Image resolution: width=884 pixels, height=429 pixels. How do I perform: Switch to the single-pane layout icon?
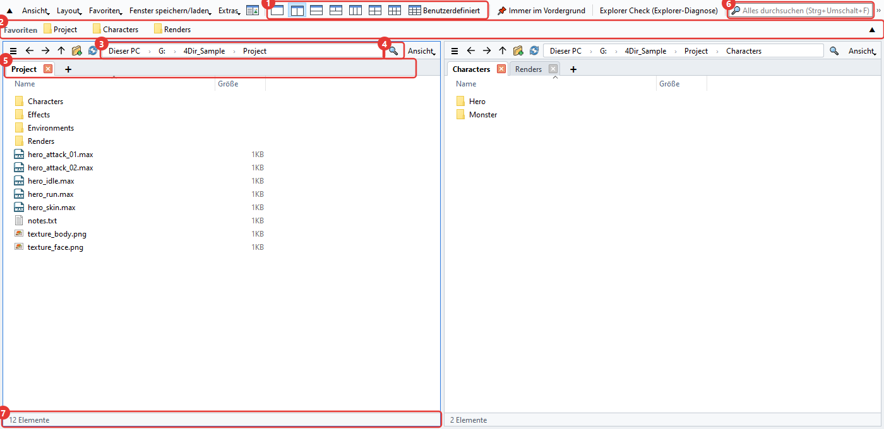coord(277,10)
